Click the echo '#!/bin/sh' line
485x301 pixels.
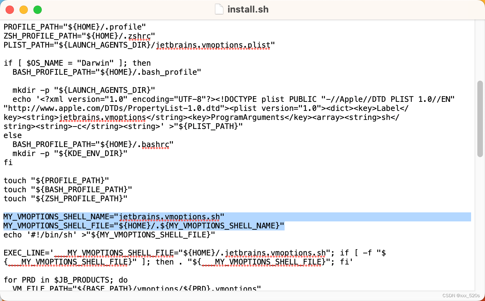coord(109,235)
